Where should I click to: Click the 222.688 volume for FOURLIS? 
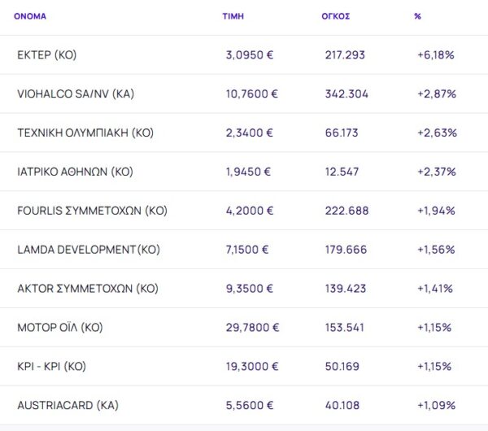pos(346,211)
